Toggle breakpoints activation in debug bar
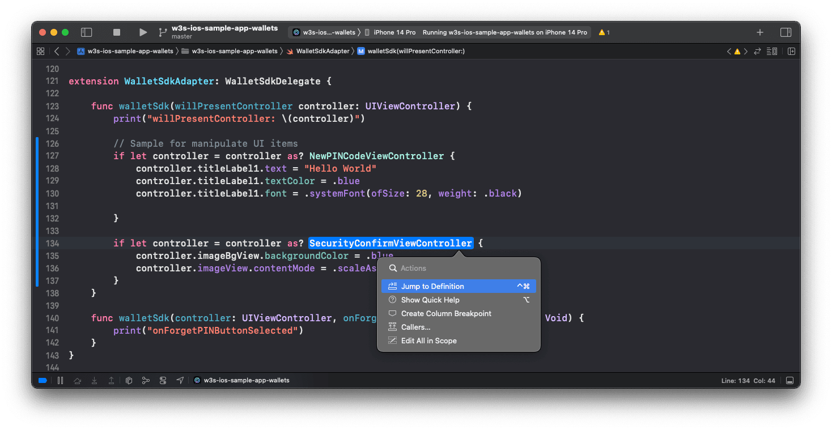 click(43, 380)
